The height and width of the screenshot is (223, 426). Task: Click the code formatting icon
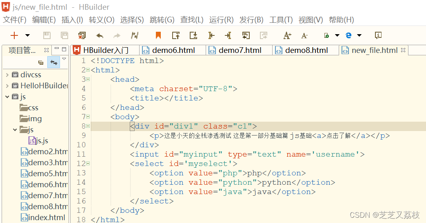click(x=135, y=35)
